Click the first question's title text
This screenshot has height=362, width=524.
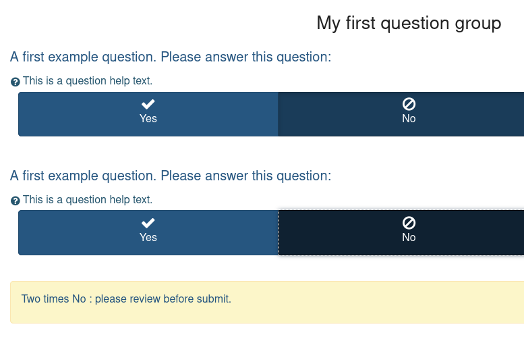[x=171, y=57]
